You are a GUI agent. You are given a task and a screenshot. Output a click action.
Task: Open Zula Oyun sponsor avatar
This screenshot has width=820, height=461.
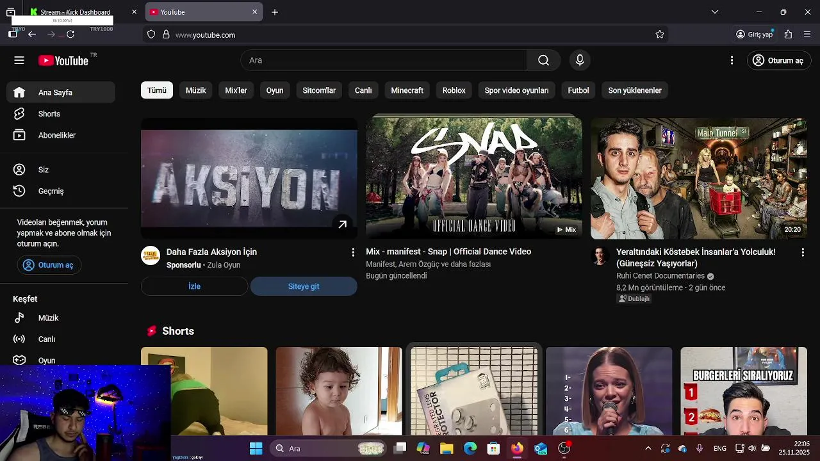coord(151,255)
